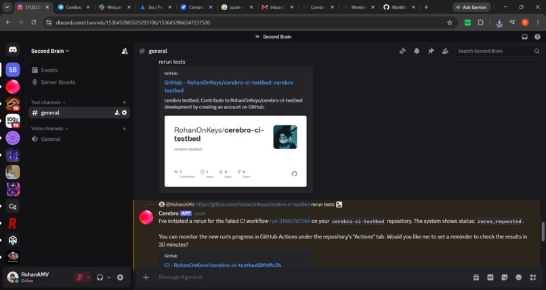The image size is (546, 290).
Task: Open run 31960767069 link
Action: (x=290, y=221)
